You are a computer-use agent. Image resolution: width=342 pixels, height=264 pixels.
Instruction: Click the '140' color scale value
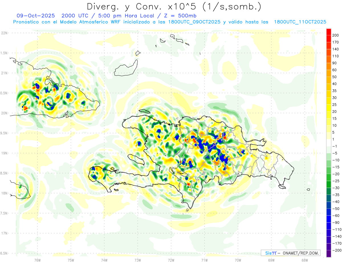[335, 49]
